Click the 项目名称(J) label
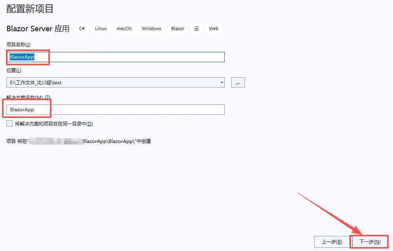Viewport: 393px width, 251px height. 18,45
